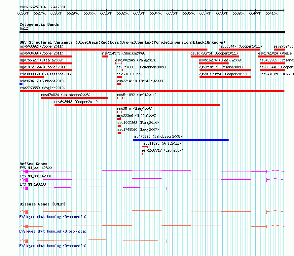Image resolution: width=294 pixels, height=256 pixels.
Task: Open RefSeq gene EYS|NM_001142800
Action: [x=36, y=168]
